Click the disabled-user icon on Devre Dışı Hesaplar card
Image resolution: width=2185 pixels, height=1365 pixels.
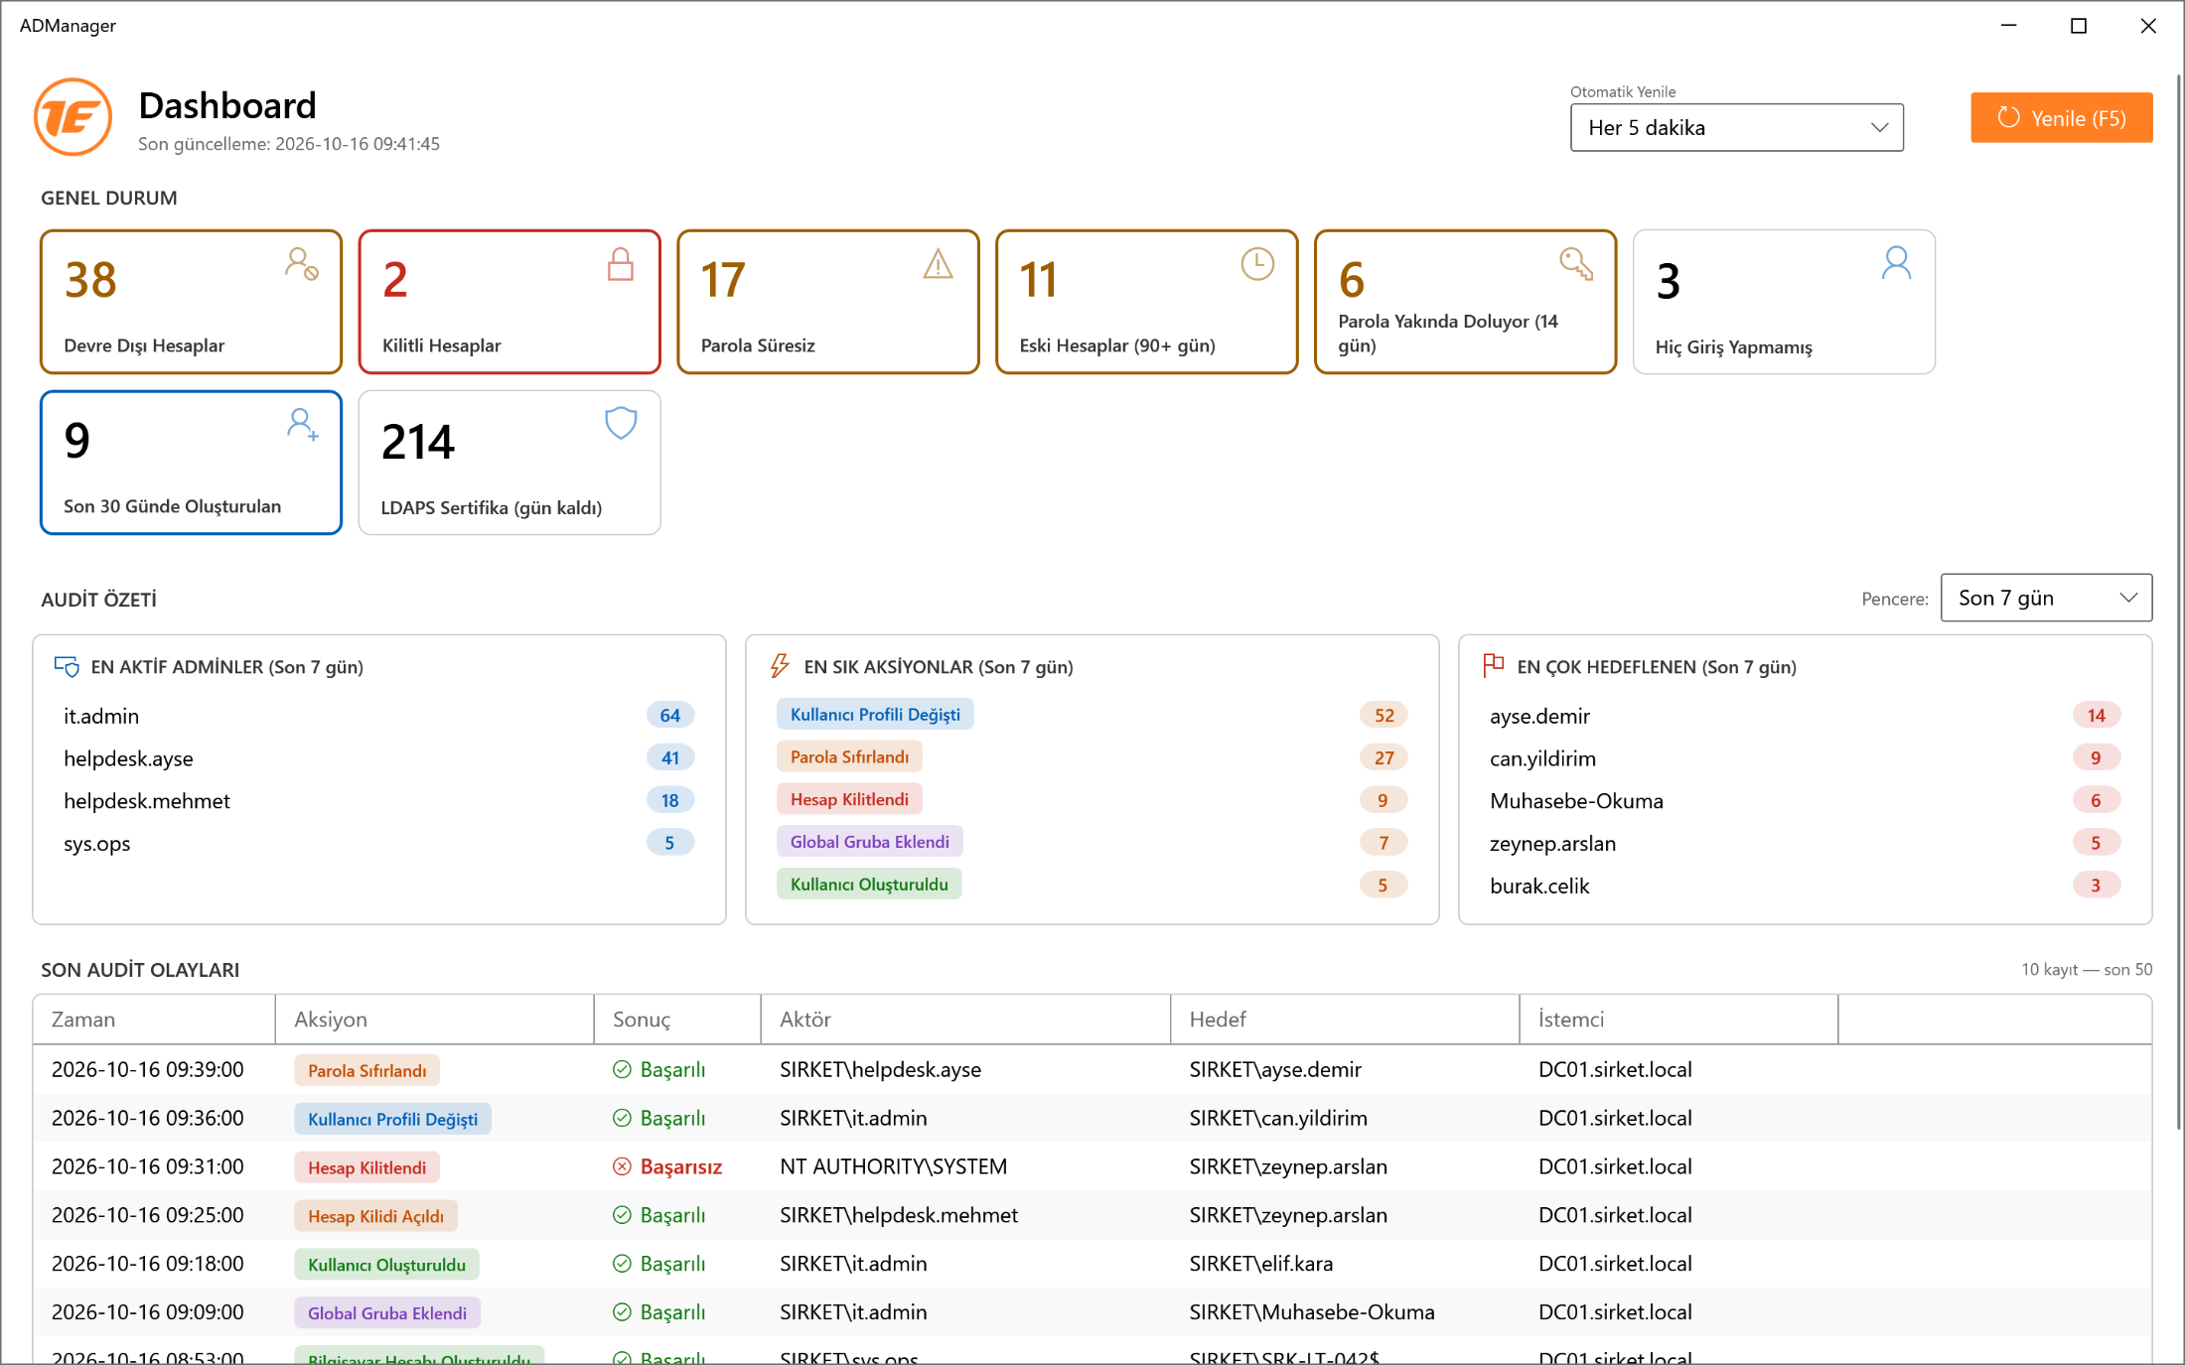302,264
